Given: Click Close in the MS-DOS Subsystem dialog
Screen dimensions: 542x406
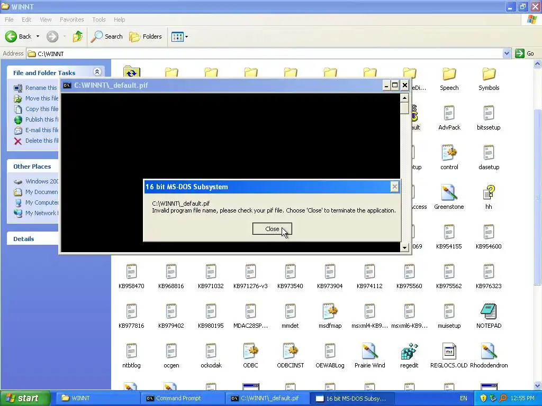Looking at the screenshot, I should pyautogui.click(x=272, y=228).
